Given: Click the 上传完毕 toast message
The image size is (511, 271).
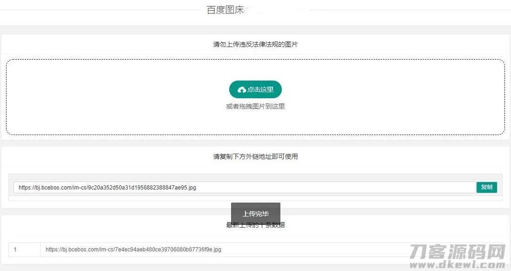Looking at the screenshot, I should point(255,214).
